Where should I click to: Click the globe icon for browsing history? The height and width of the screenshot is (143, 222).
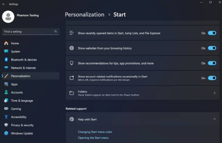(72, 48)
